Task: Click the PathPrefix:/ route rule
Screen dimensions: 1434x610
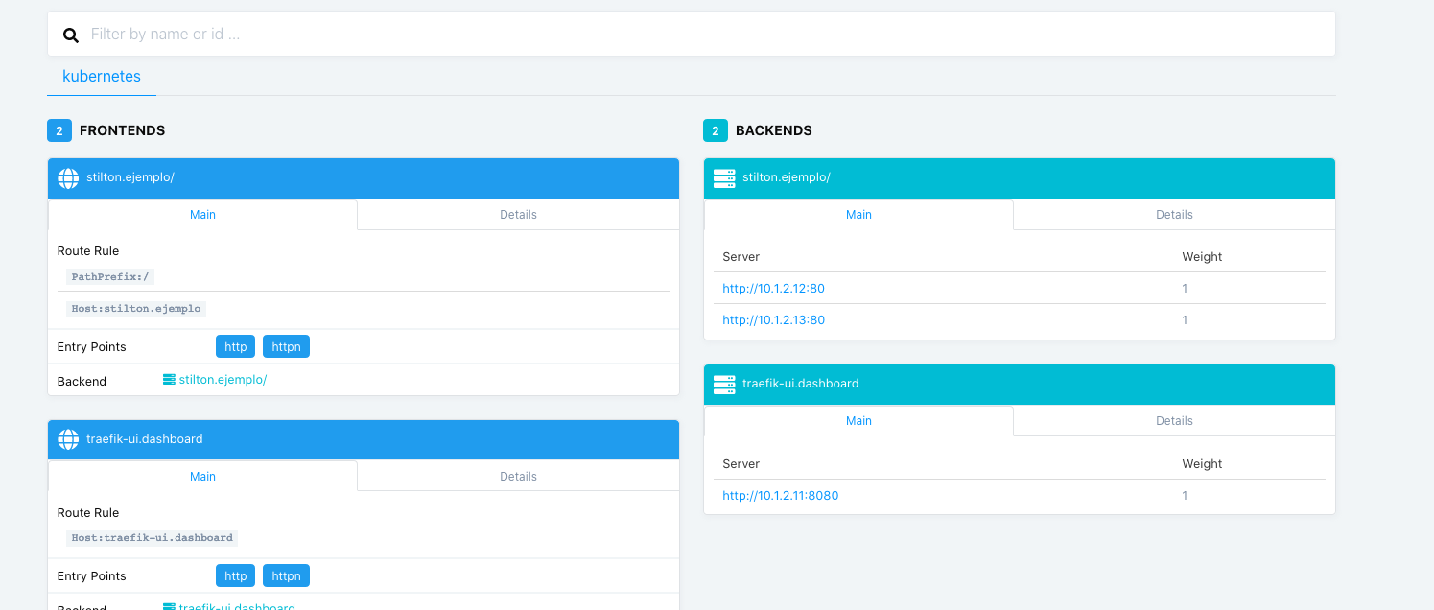Action: (111, 276)
